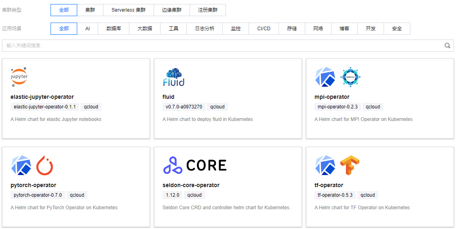This screenshot has width=458, height=229.
Task: Click the MPI round logo icon
Action: (350, 77)
